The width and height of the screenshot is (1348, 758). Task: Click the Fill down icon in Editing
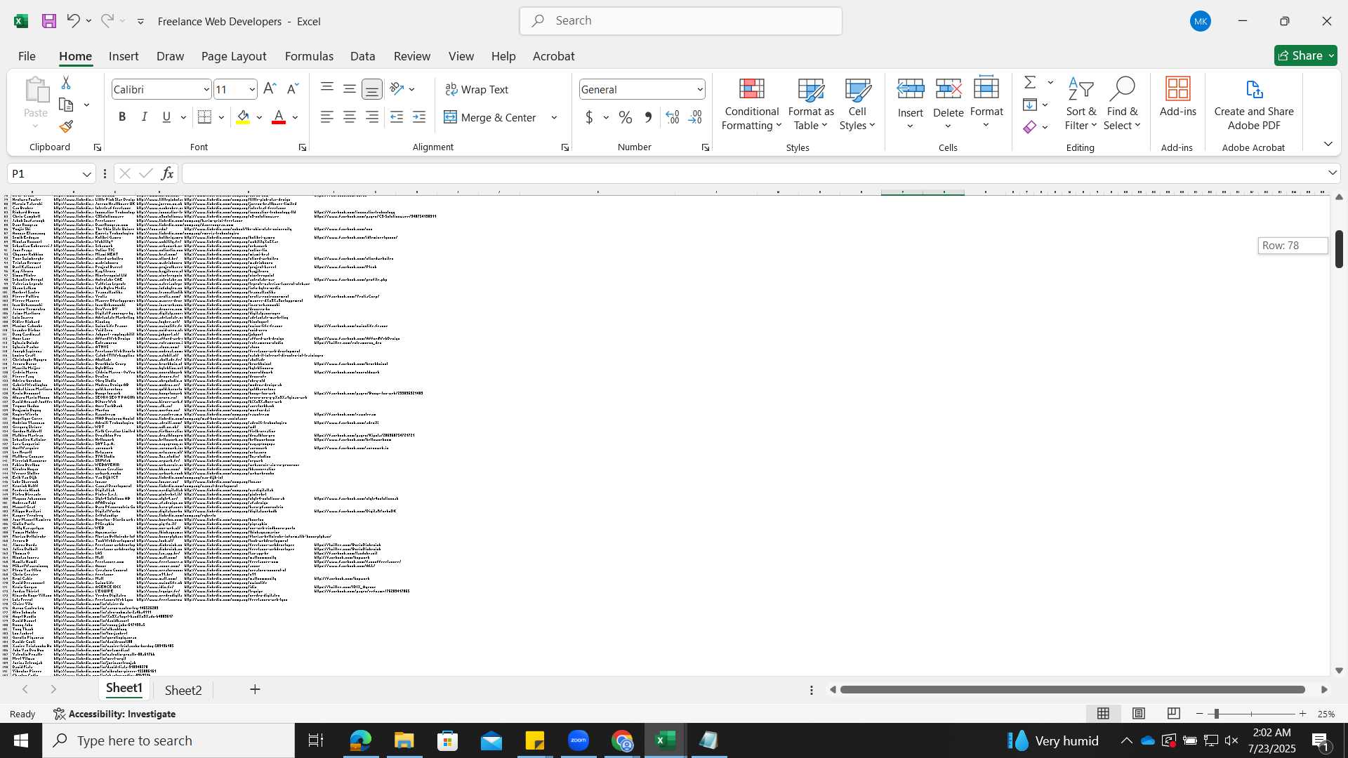click(1030, 105)
